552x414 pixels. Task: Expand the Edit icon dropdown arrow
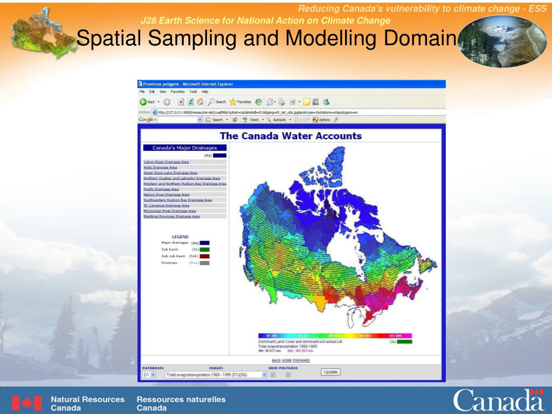299,102
